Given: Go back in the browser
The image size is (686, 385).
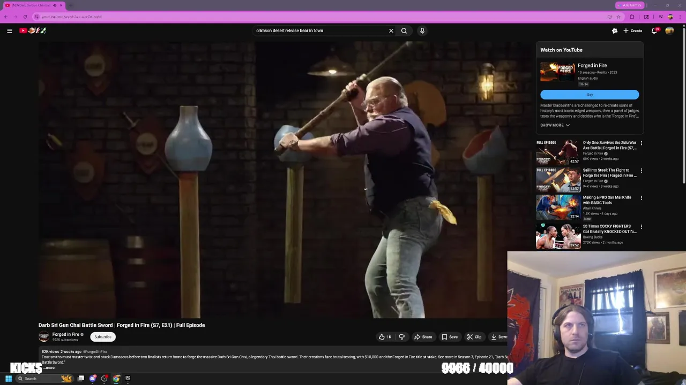Looking at the screenshot, I should pos(6,17).
